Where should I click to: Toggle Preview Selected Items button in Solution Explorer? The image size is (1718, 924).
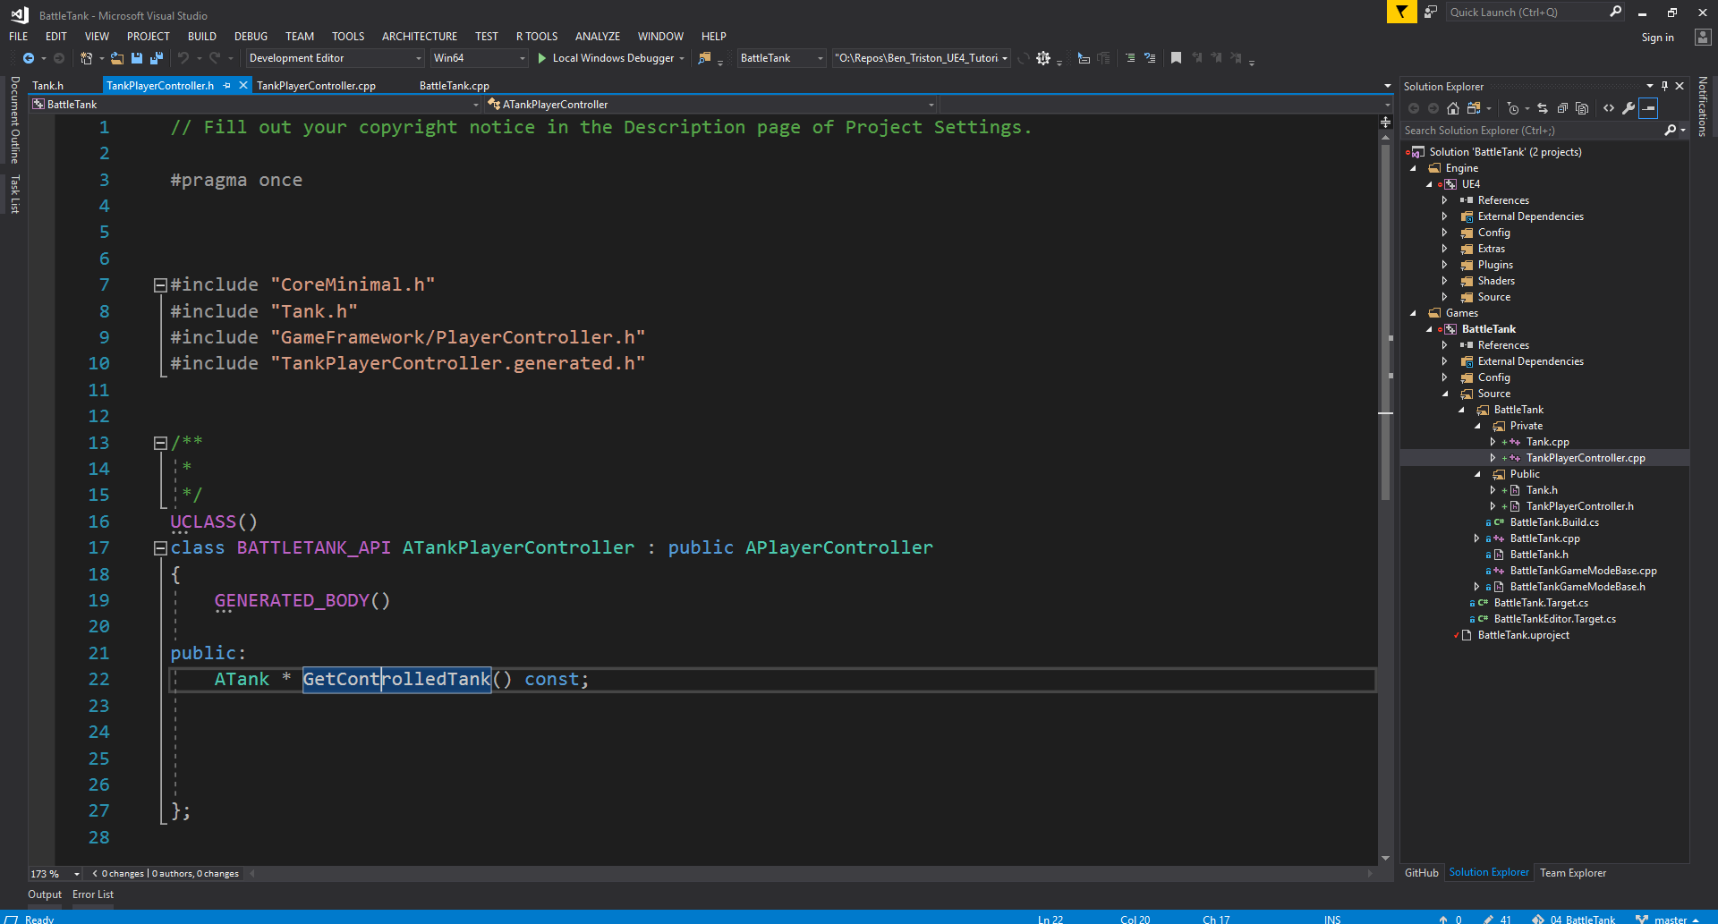1648,108
